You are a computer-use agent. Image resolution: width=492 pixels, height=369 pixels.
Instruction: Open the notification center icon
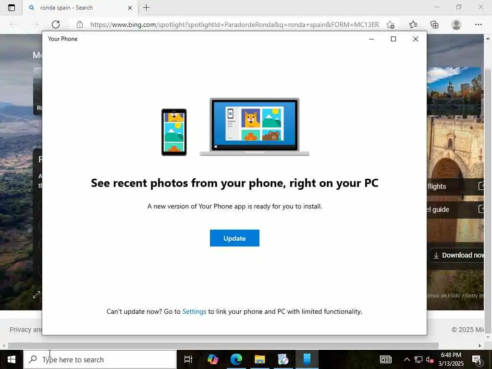[477, 359]
